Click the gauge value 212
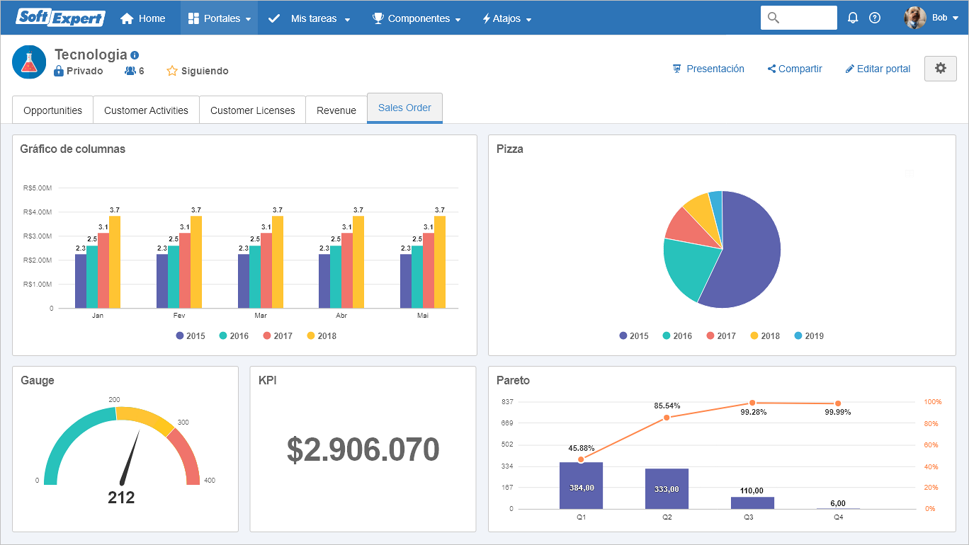The image size is (969, 545). pos(121,498)
